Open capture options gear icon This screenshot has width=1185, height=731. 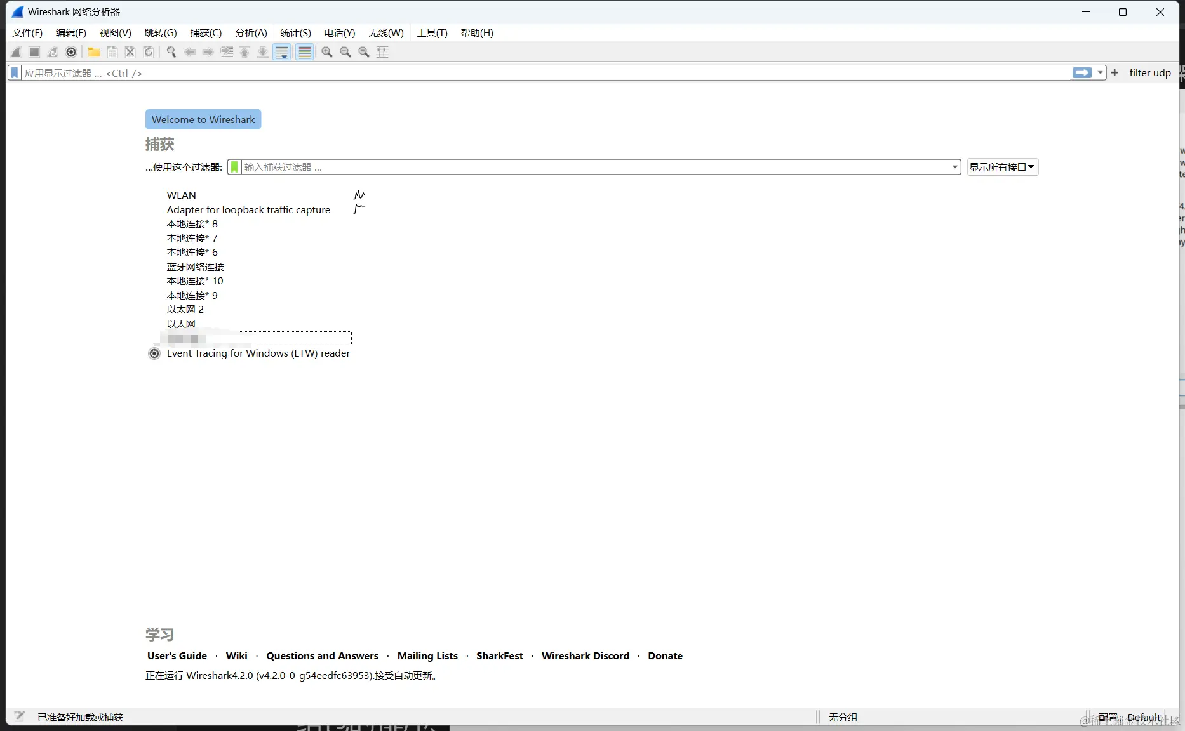[71, 52]
